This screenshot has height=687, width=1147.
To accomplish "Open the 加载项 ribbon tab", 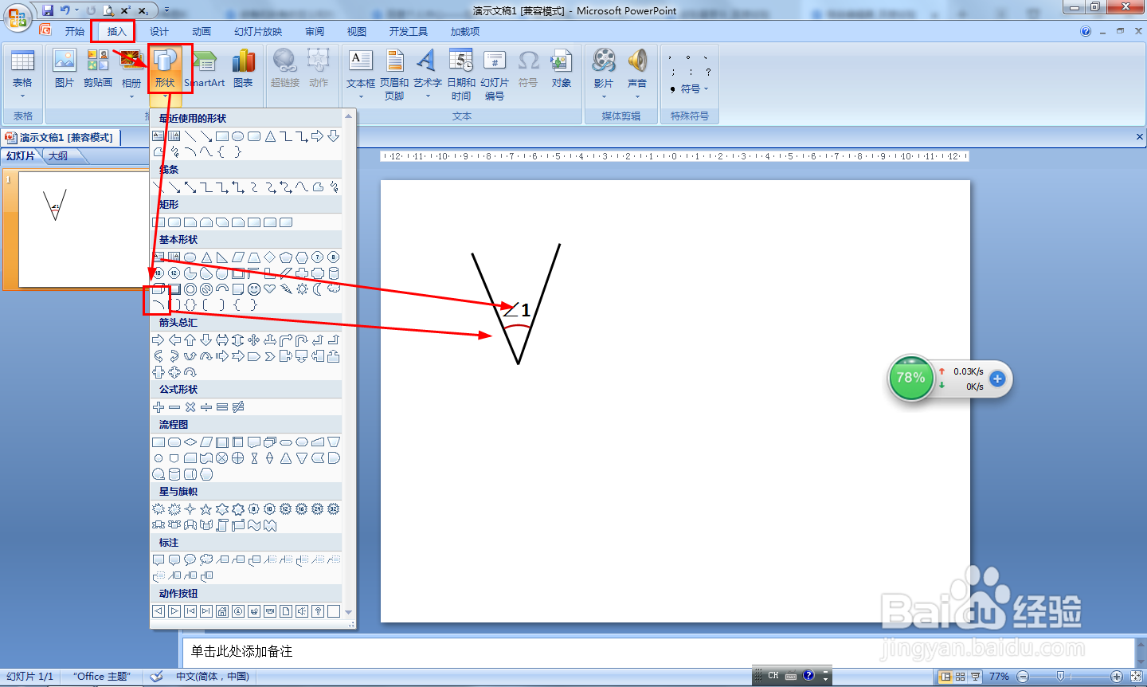I will pos(465,31).
